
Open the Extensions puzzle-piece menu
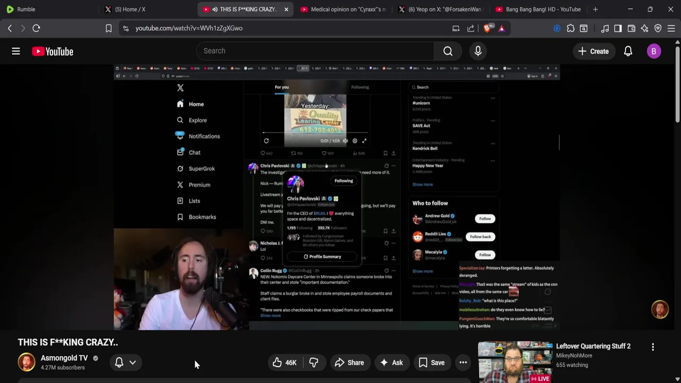570,28
